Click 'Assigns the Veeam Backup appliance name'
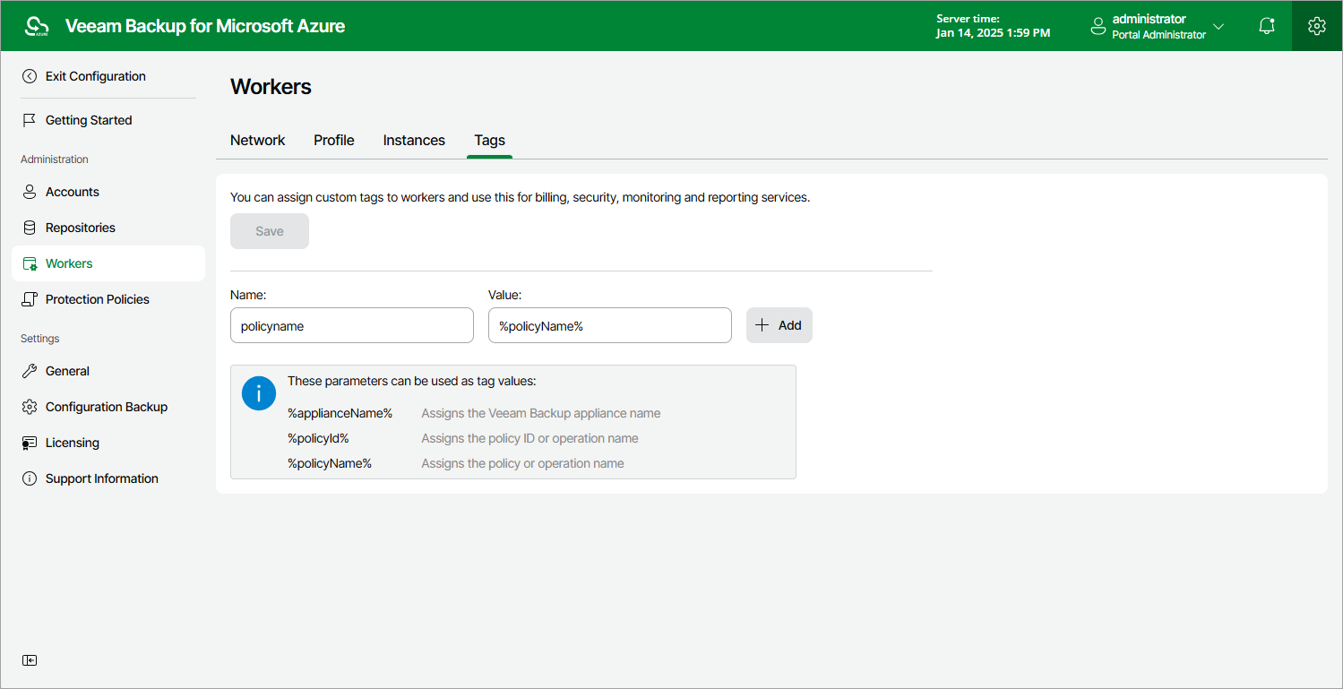The height and width of the screenshot is (689, 1343). pyautogui.click(x=541, y=413)
